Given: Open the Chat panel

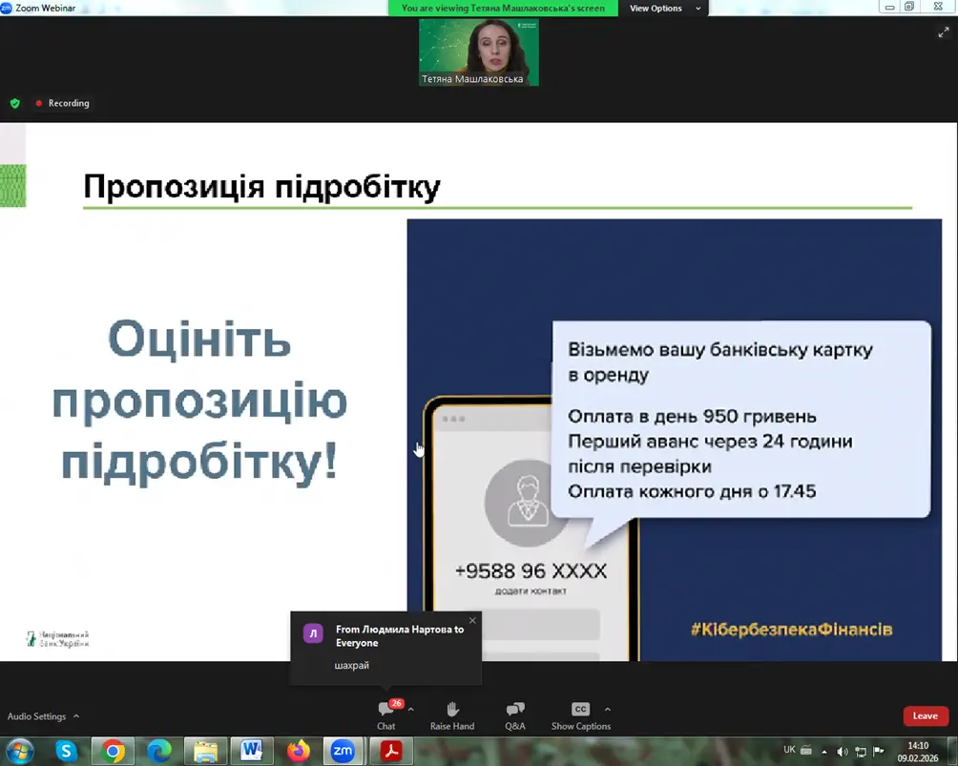Looking at the screenshot, I should tap(386, 714).
